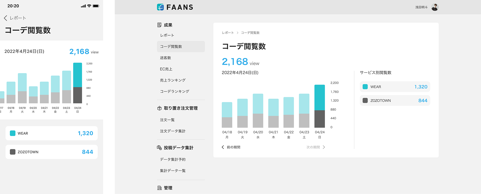This screenshot has width=481, height=194.
Task: Click the FAANS logo icon
Action: [x=160, y=7]
